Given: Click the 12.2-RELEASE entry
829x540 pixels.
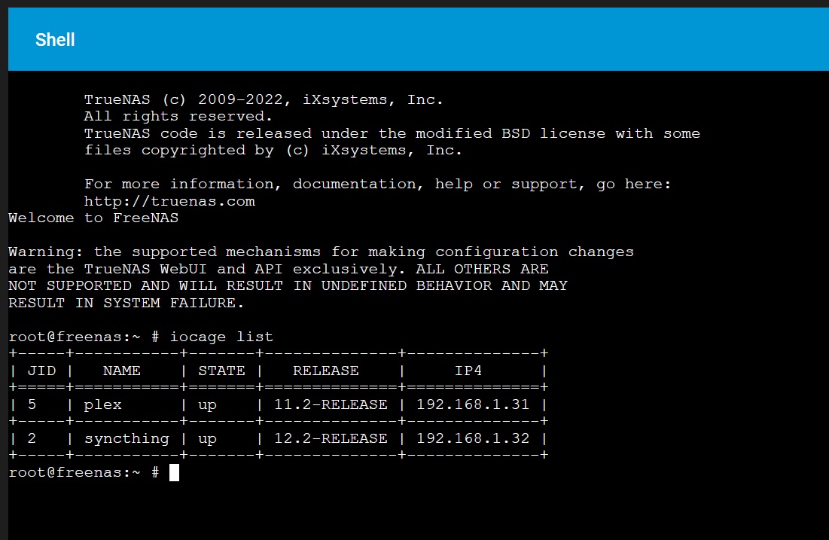Looking at the screenshot, I should pos(331,438).
